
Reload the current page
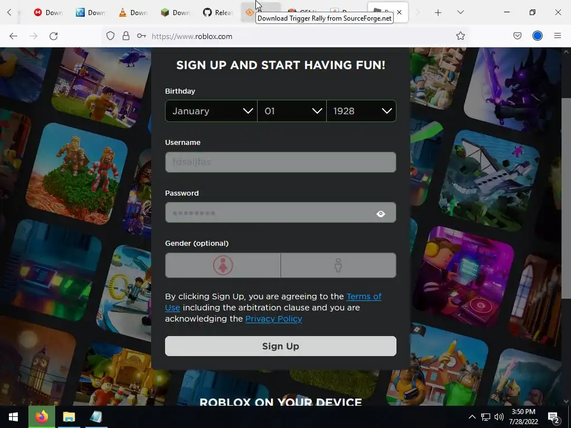click(x=54, y=36)
